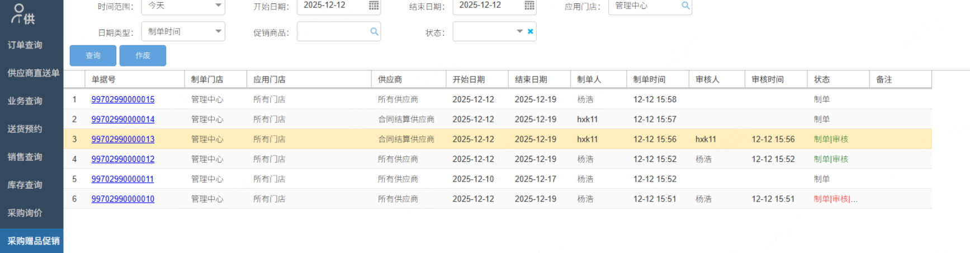The width and height of the screenshot is (970, 253).
Task: Sort by the 制单门店 column header
Action: (216, 79)
